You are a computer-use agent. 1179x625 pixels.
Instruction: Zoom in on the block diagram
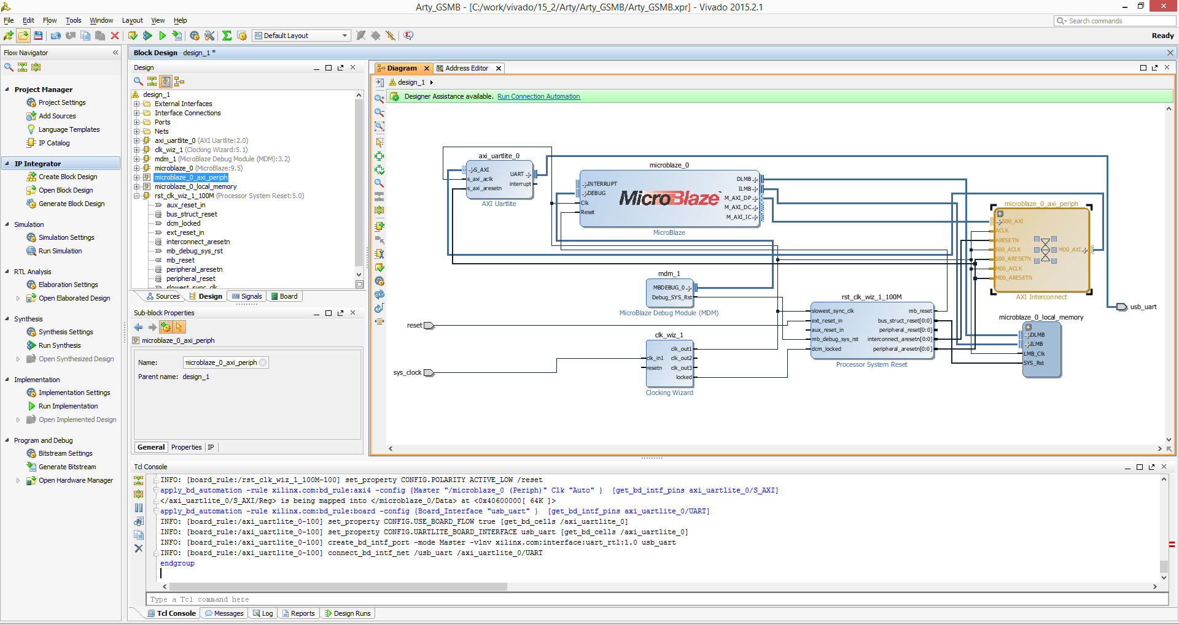point(379,98)
